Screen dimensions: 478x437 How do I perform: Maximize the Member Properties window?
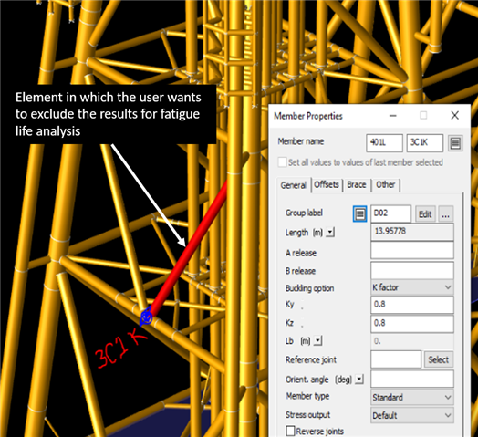tap(423, 116)
